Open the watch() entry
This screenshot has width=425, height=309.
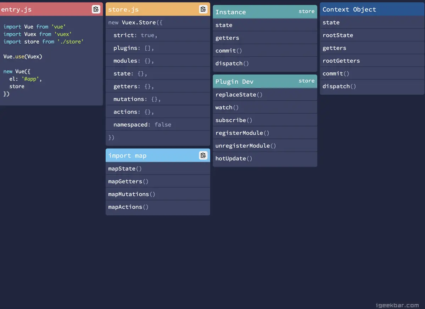point(265,107)
